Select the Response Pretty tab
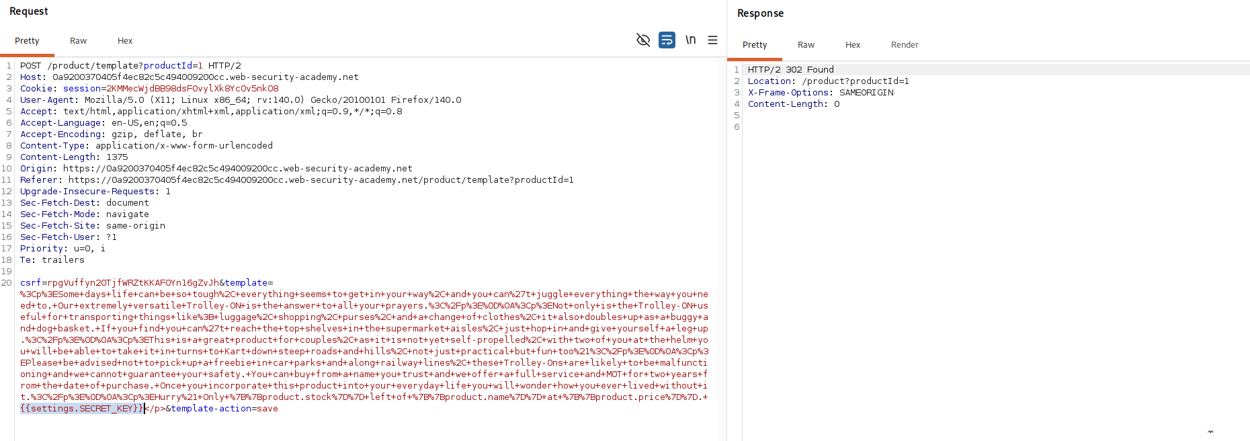1250x441 pixels. pos(755,45)
